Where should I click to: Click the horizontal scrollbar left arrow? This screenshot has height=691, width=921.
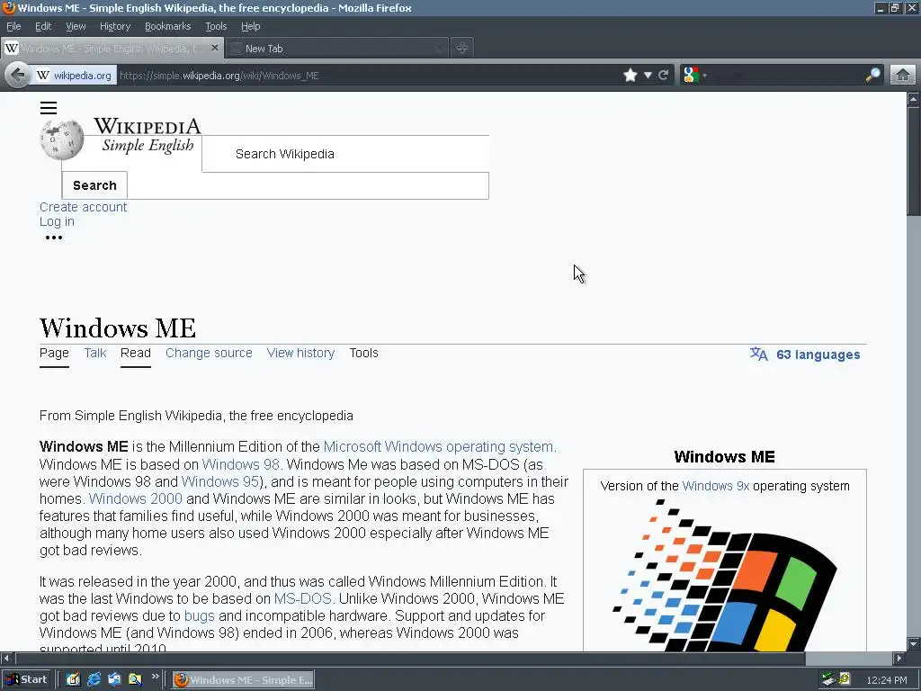click(x=6, y=658)
